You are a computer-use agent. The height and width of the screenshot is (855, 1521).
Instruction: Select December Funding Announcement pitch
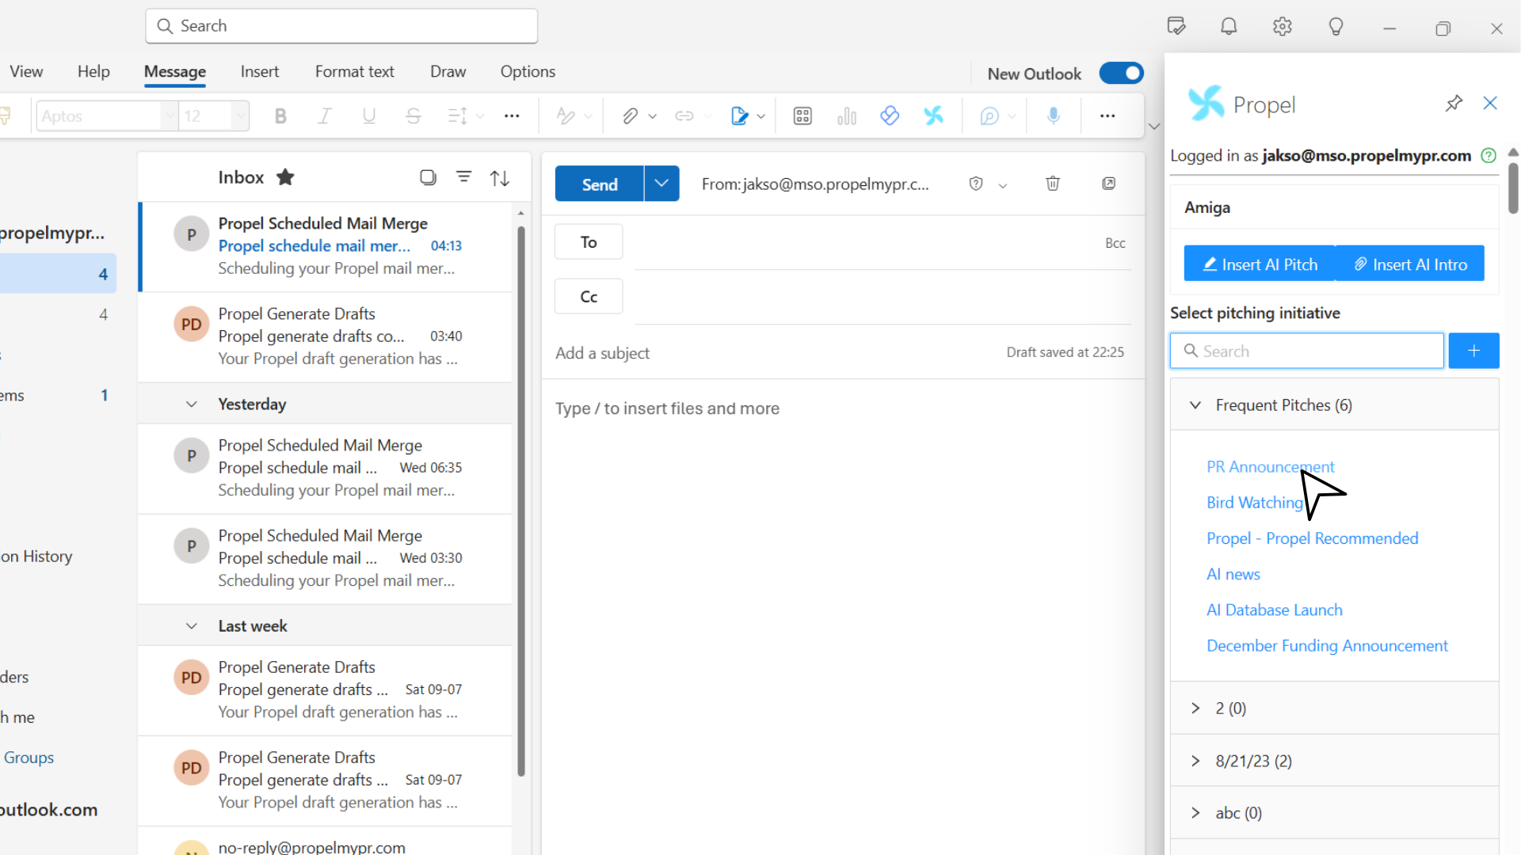click(1327, 646)
